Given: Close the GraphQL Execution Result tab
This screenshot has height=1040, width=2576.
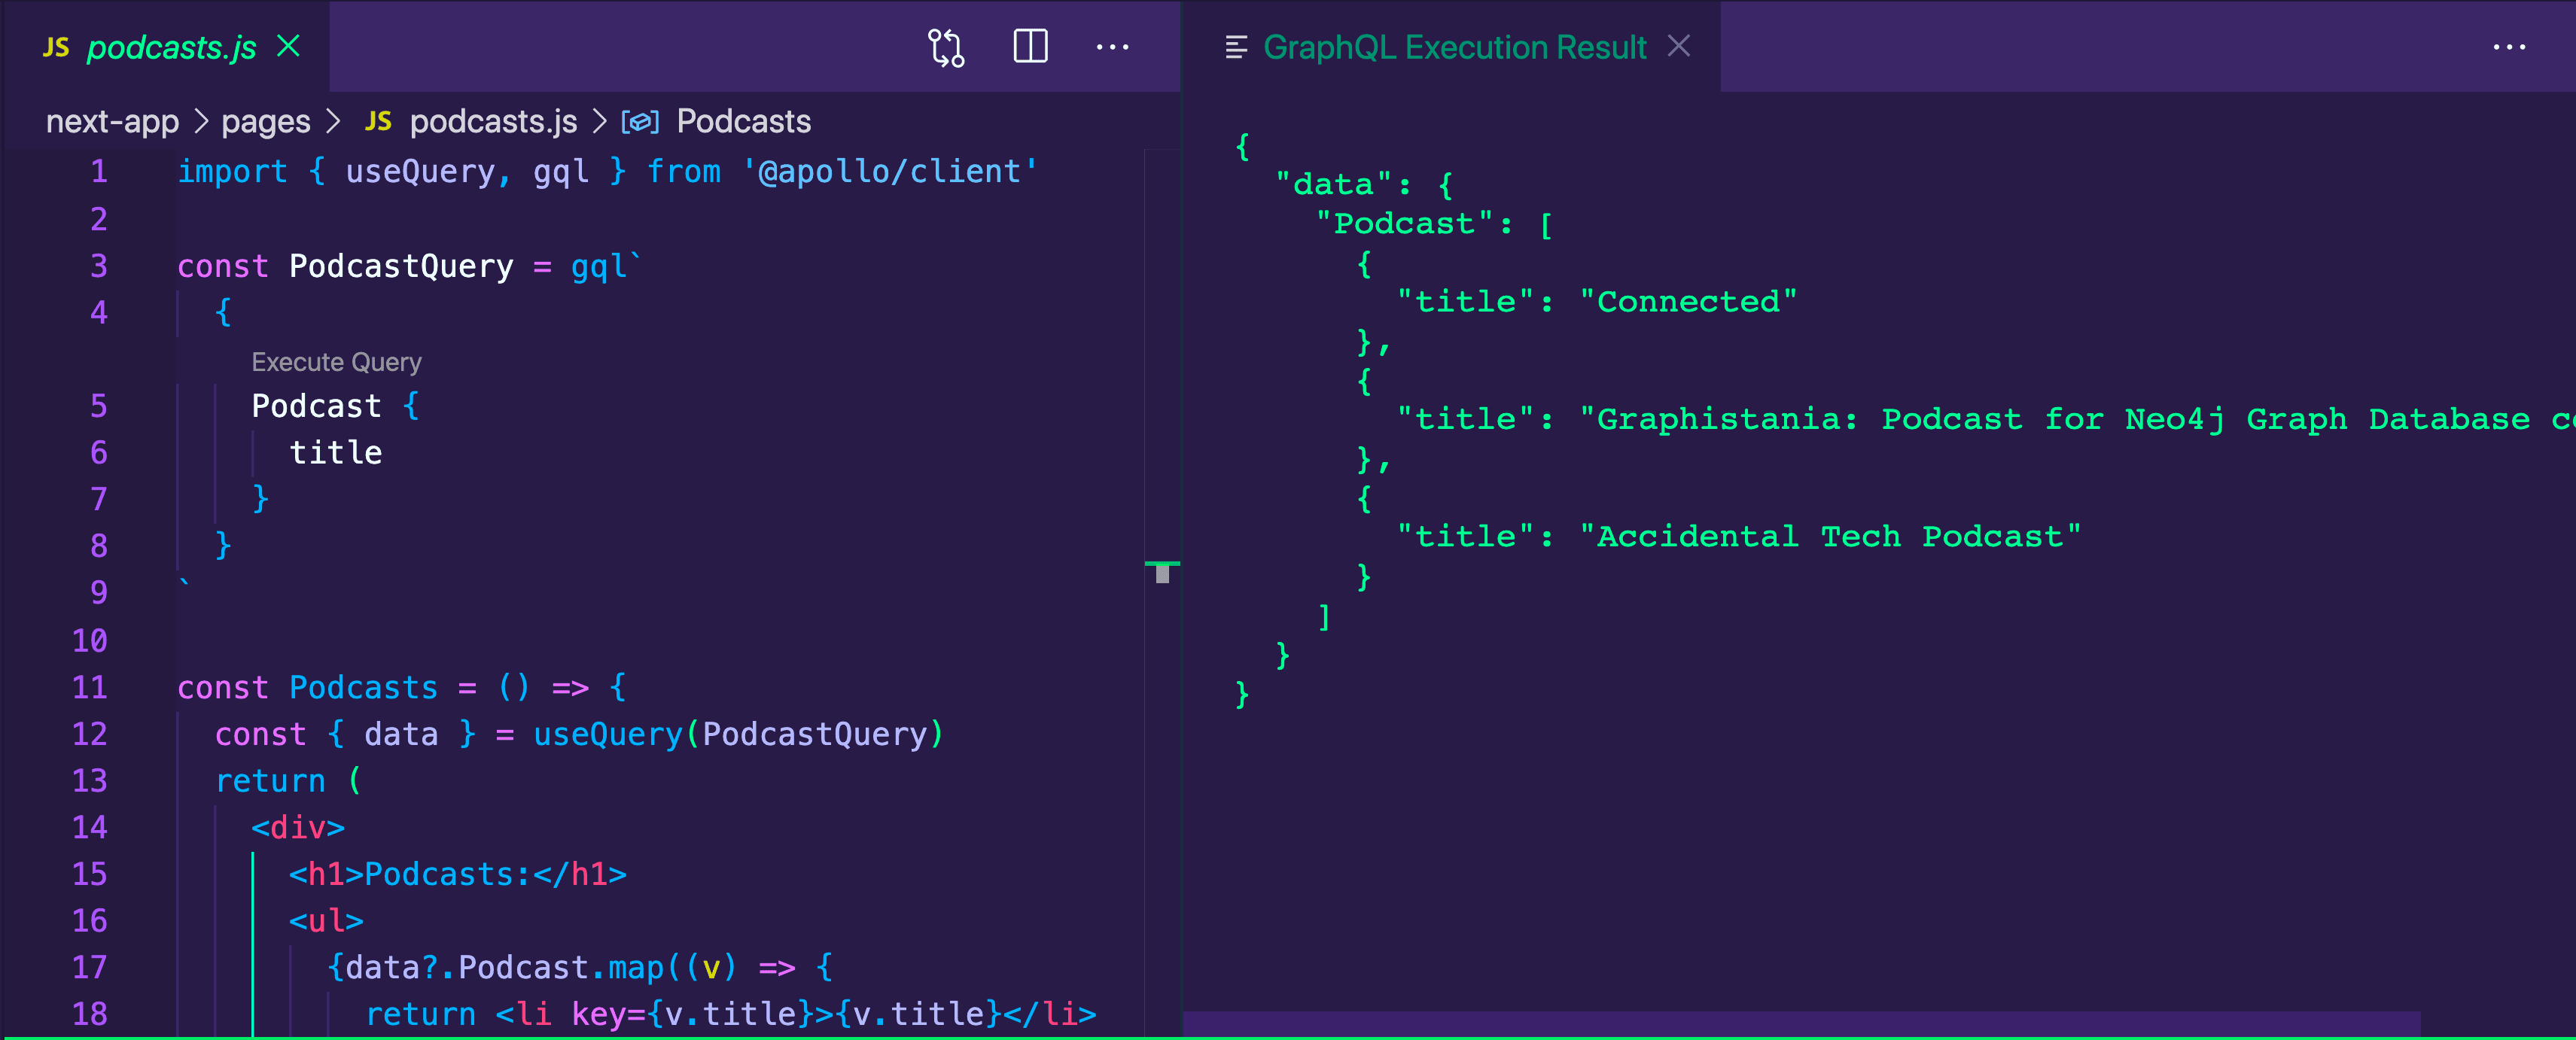Looking at the screenshot, I should [1679, 46].
